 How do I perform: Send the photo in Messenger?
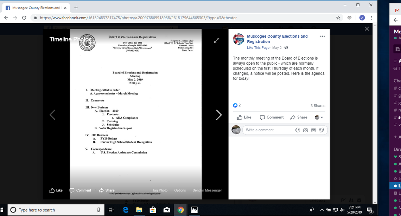pos(207,190)
